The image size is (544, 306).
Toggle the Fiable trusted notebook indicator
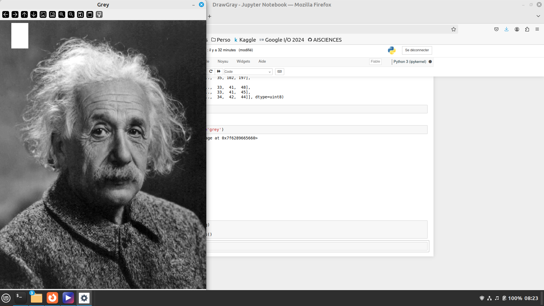click(375, 61)
